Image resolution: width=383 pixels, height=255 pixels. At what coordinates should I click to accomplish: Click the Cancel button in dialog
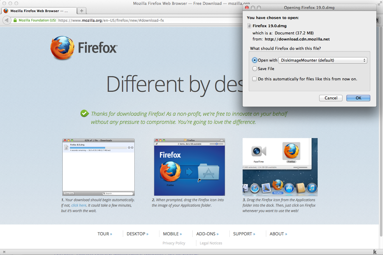(331, 98)
